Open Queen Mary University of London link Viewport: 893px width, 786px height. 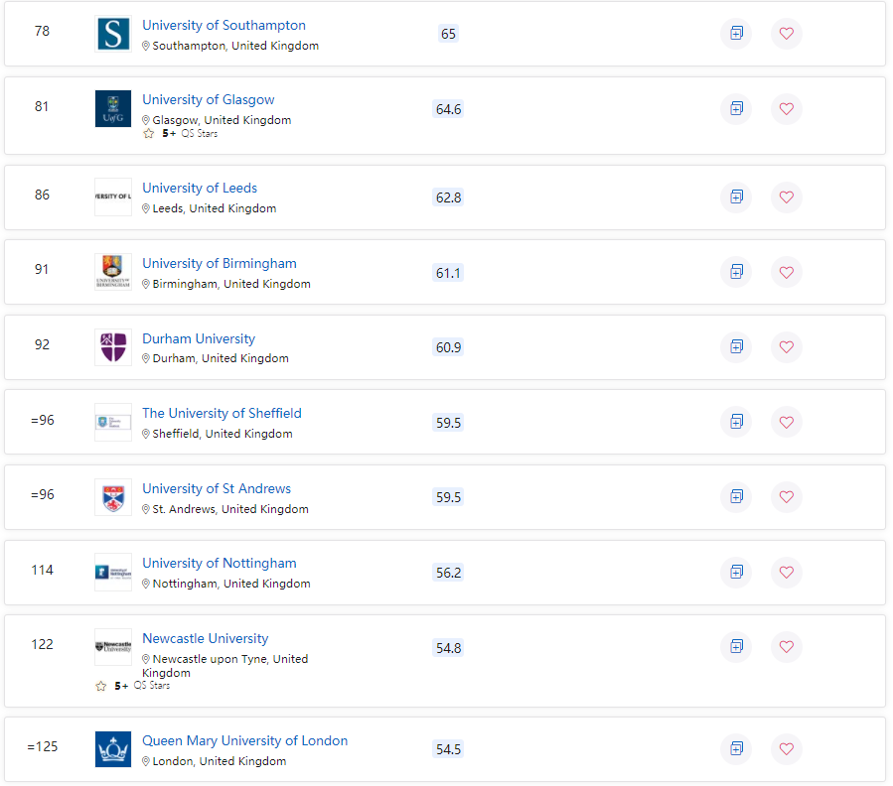[x=244, y=741]
